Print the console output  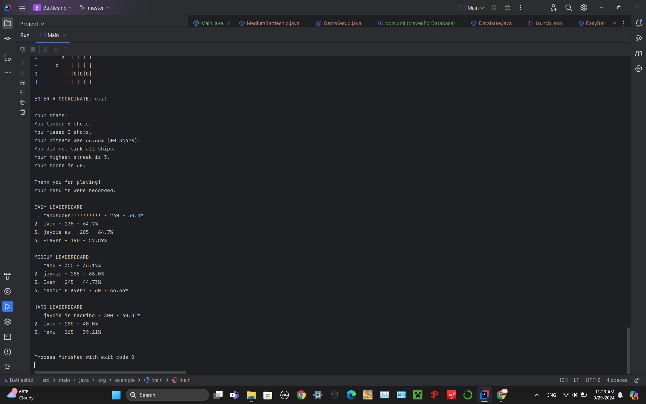click(23, 102)
